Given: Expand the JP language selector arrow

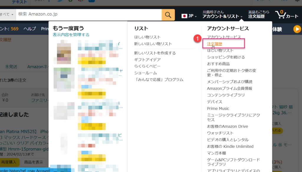Looking at the screenshot, I should coord(196,17).
